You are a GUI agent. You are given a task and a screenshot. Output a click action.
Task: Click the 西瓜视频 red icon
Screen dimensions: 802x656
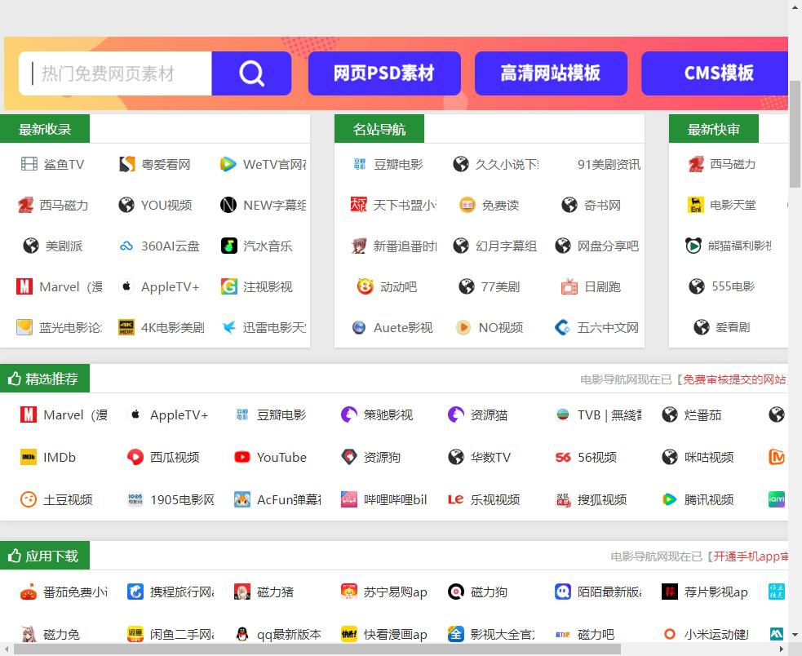(135, 457)
